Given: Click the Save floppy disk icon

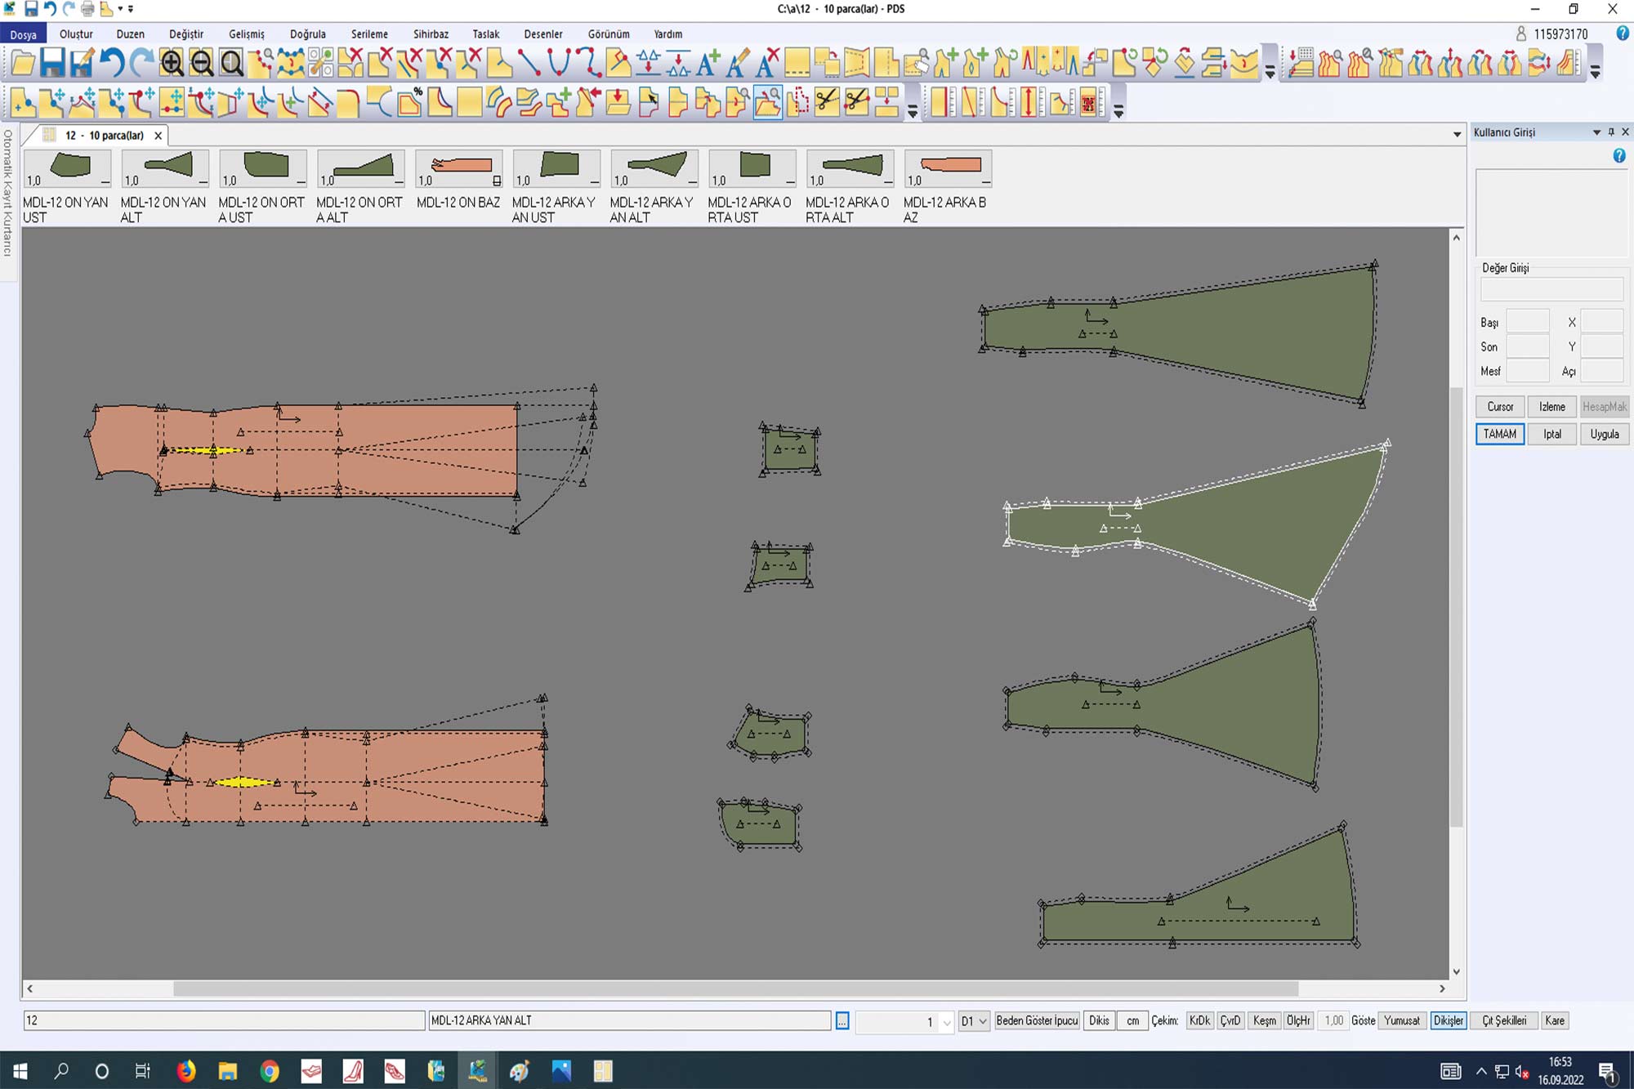Looking at the screenshot, I should point(52,63).
